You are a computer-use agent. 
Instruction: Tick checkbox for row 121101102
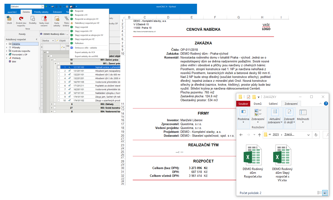pyautogui.click(x=58, y=67)
